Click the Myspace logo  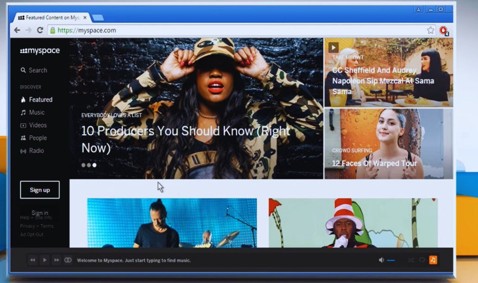40,50
